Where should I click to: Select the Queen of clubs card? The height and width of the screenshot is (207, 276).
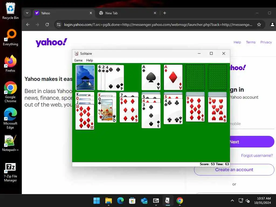pos(107,109)
